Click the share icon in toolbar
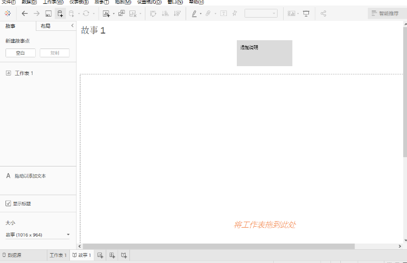 tap(323, 13)
